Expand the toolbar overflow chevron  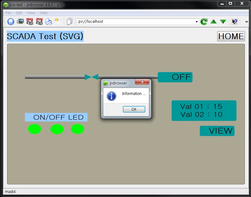(246, 22)
